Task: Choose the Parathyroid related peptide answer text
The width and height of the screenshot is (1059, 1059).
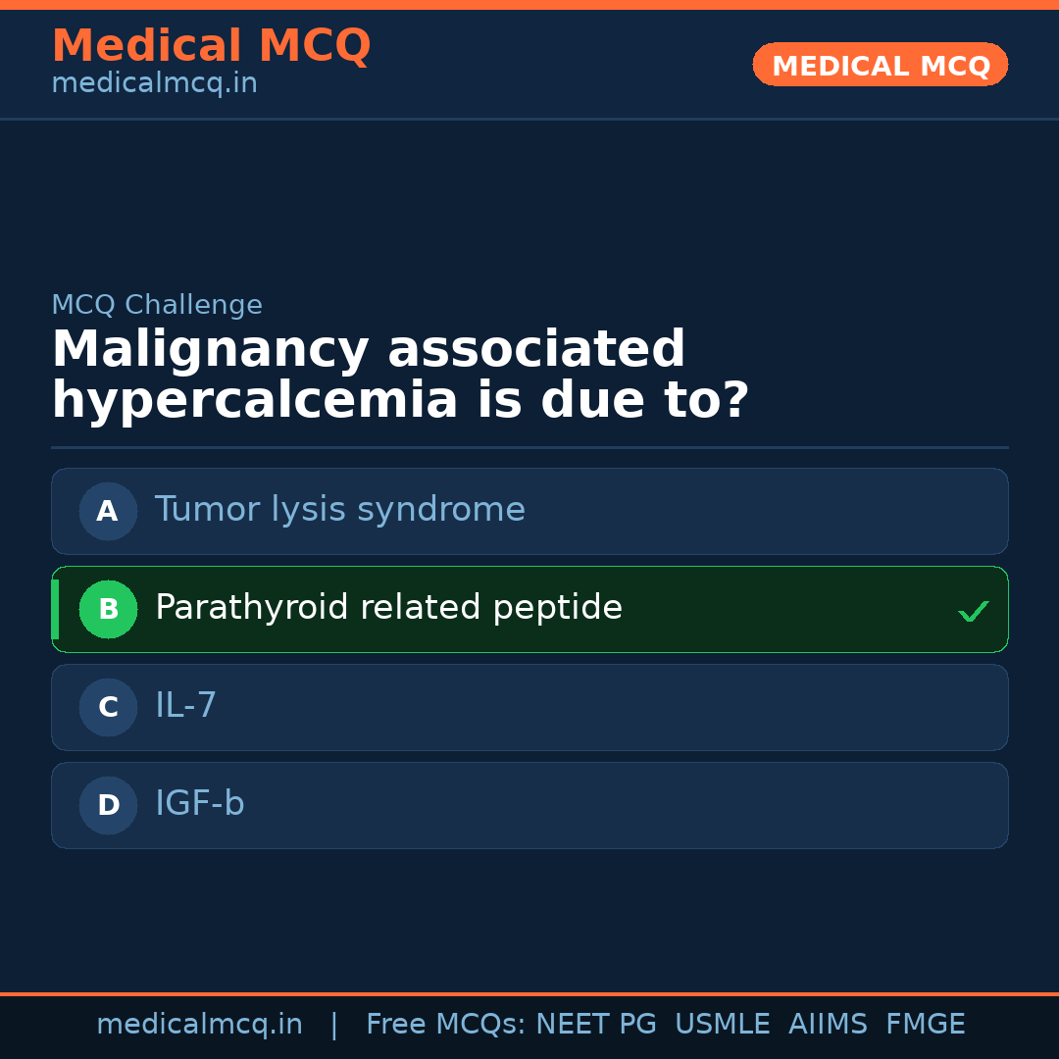Action: coord(388,608)
